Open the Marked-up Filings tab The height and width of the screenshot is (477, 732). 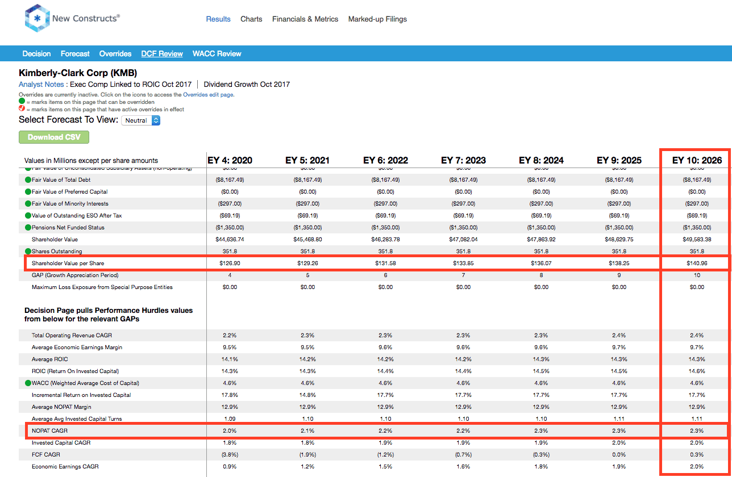377,19
